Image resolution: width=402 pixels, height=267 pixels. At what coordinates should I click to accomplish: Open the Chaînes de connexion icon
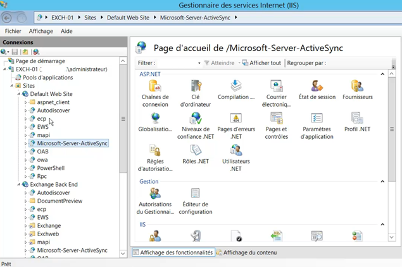pos(154,86)
